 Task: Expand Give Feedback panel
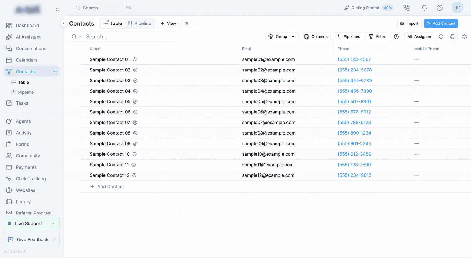point(32,240)
